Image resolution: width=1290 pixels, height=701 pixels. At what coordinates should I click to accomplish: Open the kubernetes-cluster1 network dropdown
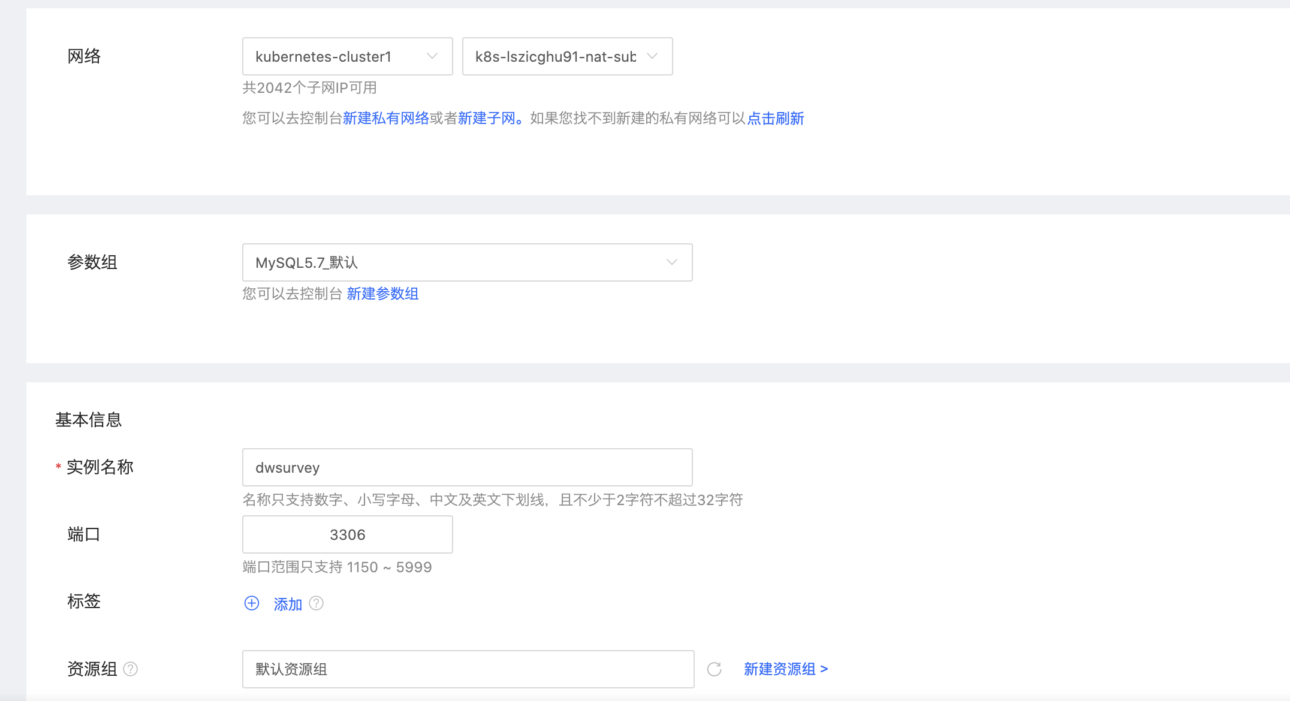click(347, 56)
